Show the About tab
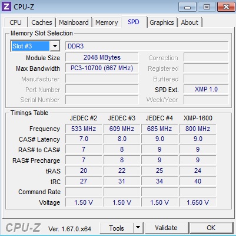The height and width of the screenshot is (236, 236). 190,22
